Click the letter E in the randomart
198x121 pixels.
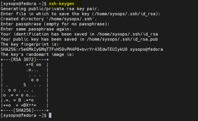(32, 65)
